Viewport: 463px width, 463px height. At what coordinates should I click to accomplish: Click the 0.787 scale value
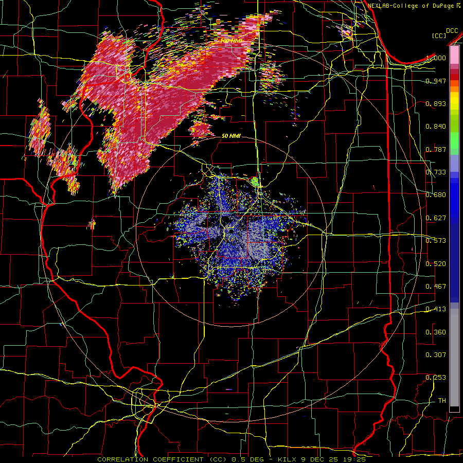(436, 149)
